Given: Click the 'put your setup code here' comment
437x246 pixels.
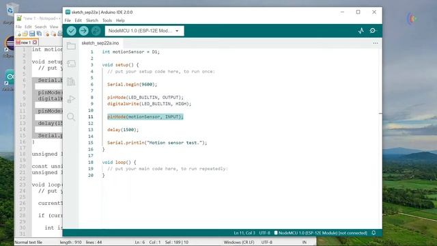Looking at the screenshot, I should [x=161, y=71].
